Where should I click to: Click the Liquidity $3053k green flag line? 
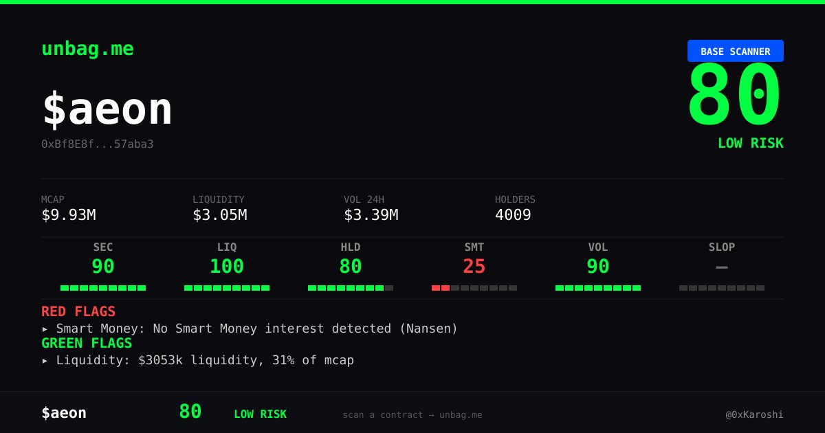click(x=198, y=360)
